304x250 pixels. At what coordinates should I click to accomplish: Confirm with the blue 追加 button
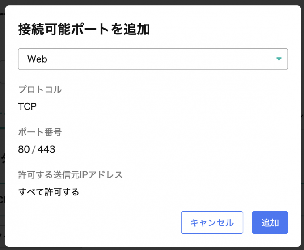pos(270,222)
